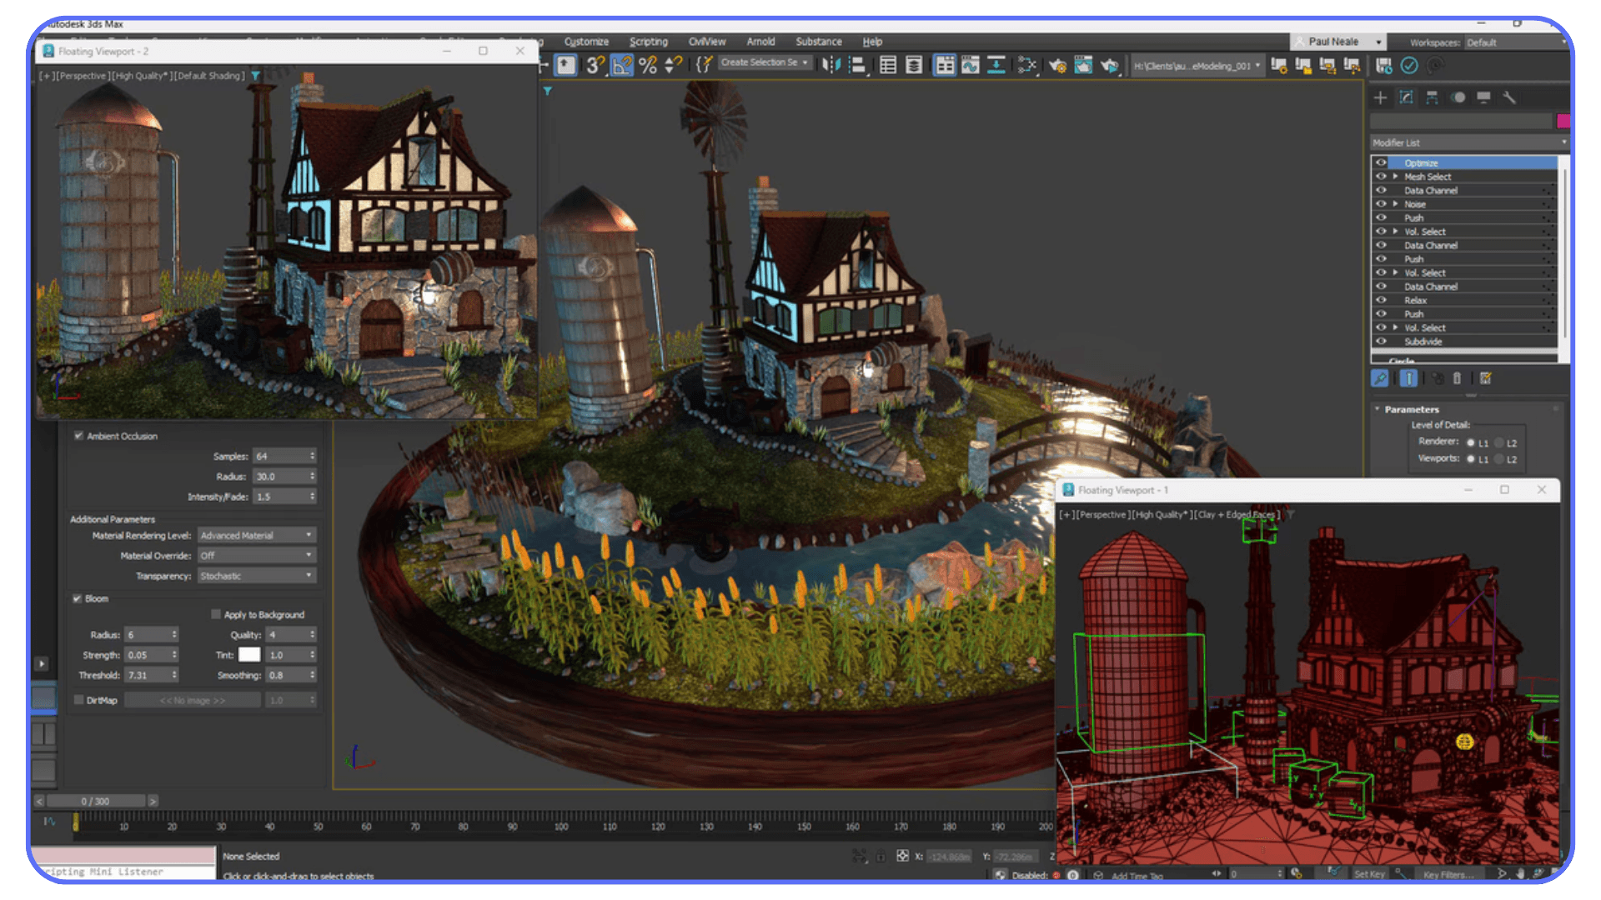Expand the Mesh Select modifier
The width and height of the screenshot is (1601, 900).
pyautogui.click(x=1395, y=177)
